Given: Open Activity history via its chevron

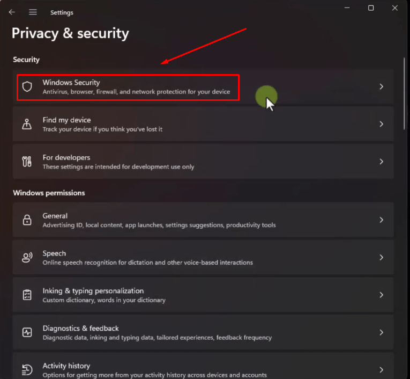Looking at the screenshot, I should [x=381, y=370].
